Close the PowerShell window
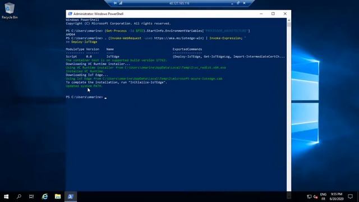Screen dimensions: 359x202 (x=285, y=13)
